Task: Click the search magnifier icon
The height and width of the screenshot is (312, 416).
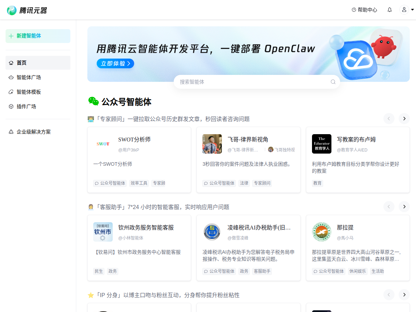Action: 333,82
